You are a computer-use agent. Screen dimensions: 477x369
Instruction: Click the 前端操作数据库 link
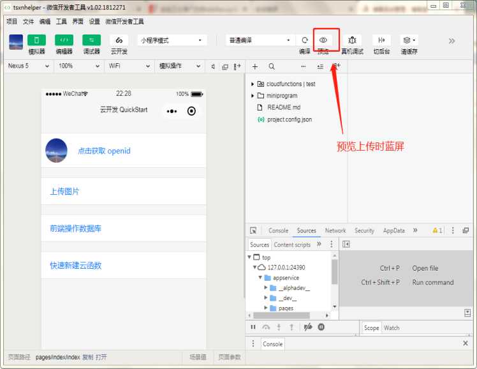(x=75, y=229)
